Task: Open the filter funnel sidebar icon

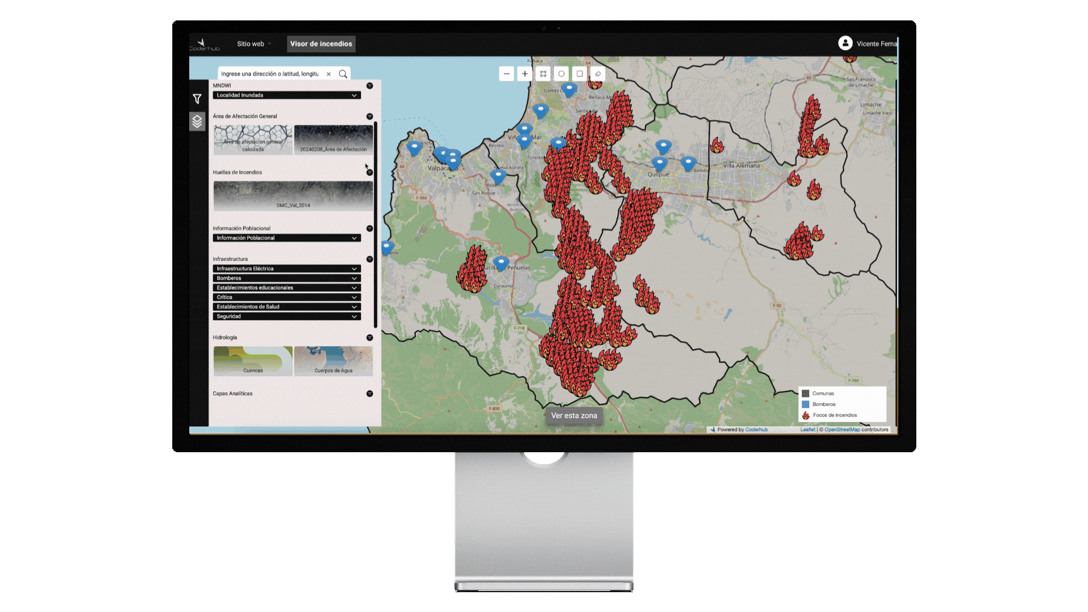Action: [197, 99]
